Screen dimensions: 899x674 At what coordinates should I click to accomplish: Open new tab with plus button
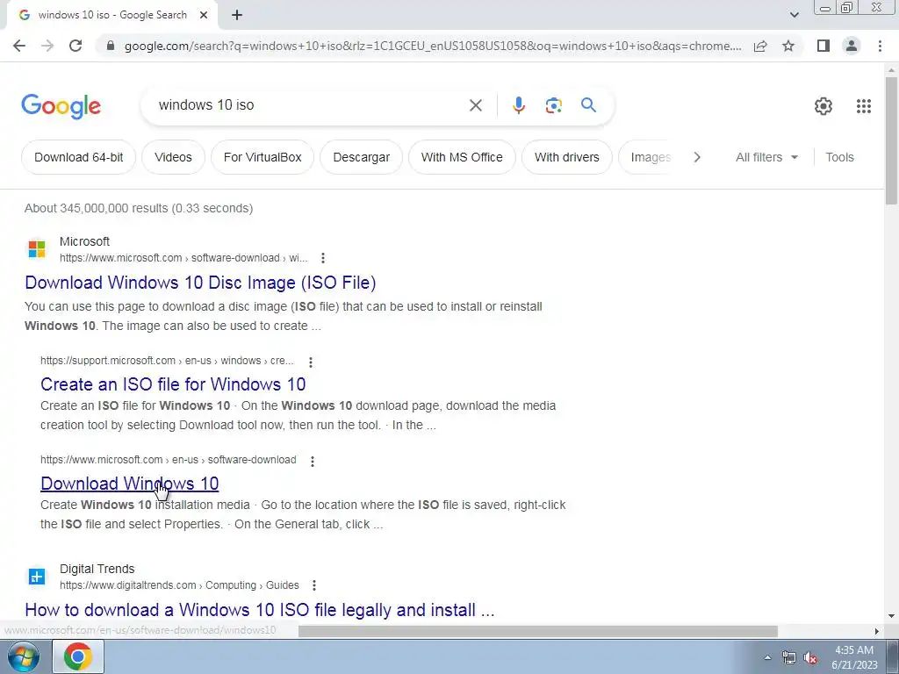[237, 16]
